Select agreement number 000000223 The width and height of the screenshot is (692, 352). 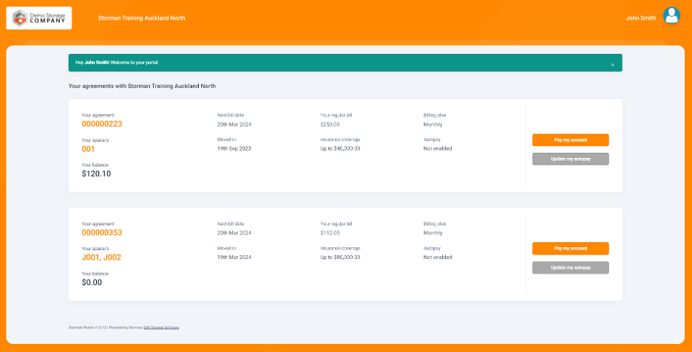(102, 124)
